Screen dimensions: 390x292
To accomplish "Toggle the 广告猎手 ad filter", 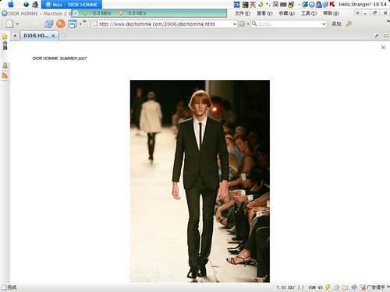I will click(x=373, y=287).
